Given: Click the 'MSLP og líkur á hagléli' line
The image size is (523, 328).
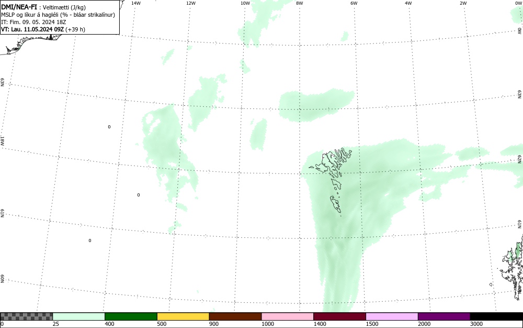Looking at the screenshot, I should coord(58,15).
